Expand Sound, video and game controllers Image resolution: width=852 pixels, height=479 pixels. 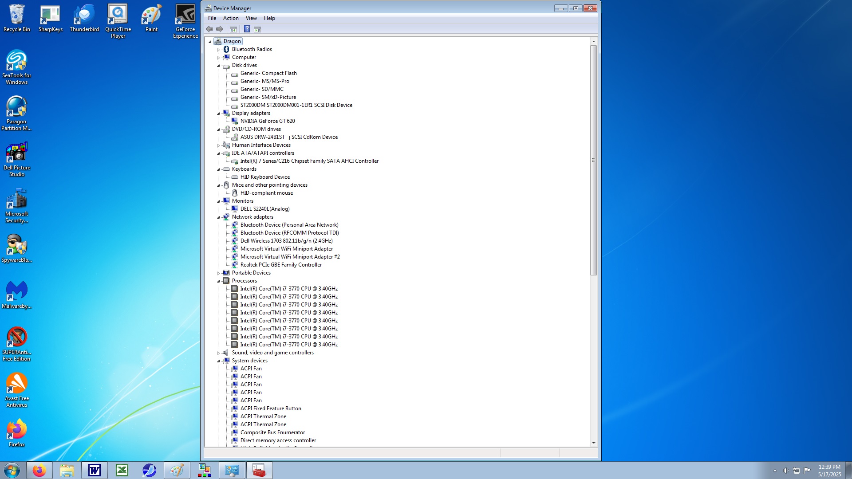[x=218, y=353]
